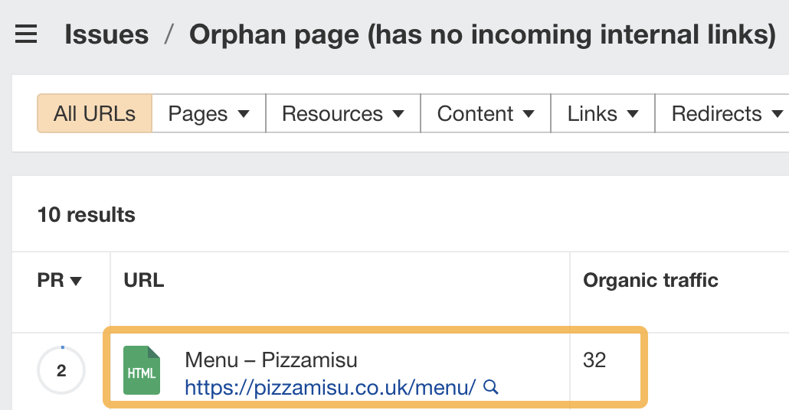Expand the Content filter dropdown
The height and width of the screenshot is (410, 789).
(x=486, y=114)
